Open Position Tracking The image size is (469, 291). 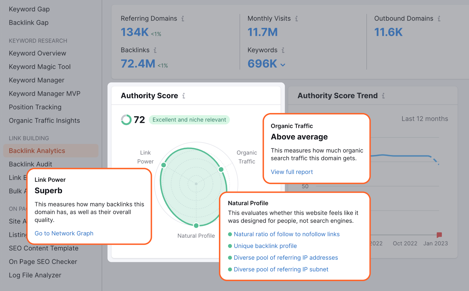pos(35,107)
